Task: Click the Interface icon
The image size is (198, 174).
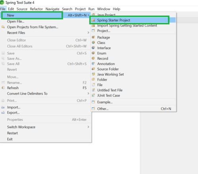Action: (93, 48)
